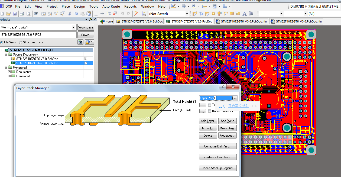
Task: Open the Workspace1.DsnWrk dropdown
Action: 74,27
